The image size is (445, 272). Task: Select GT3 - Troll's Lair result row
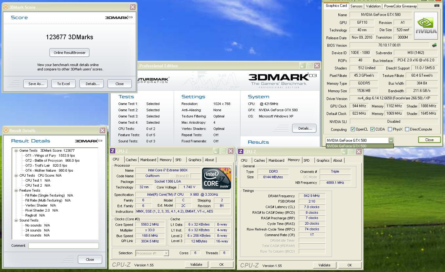(x=46, y=165)
